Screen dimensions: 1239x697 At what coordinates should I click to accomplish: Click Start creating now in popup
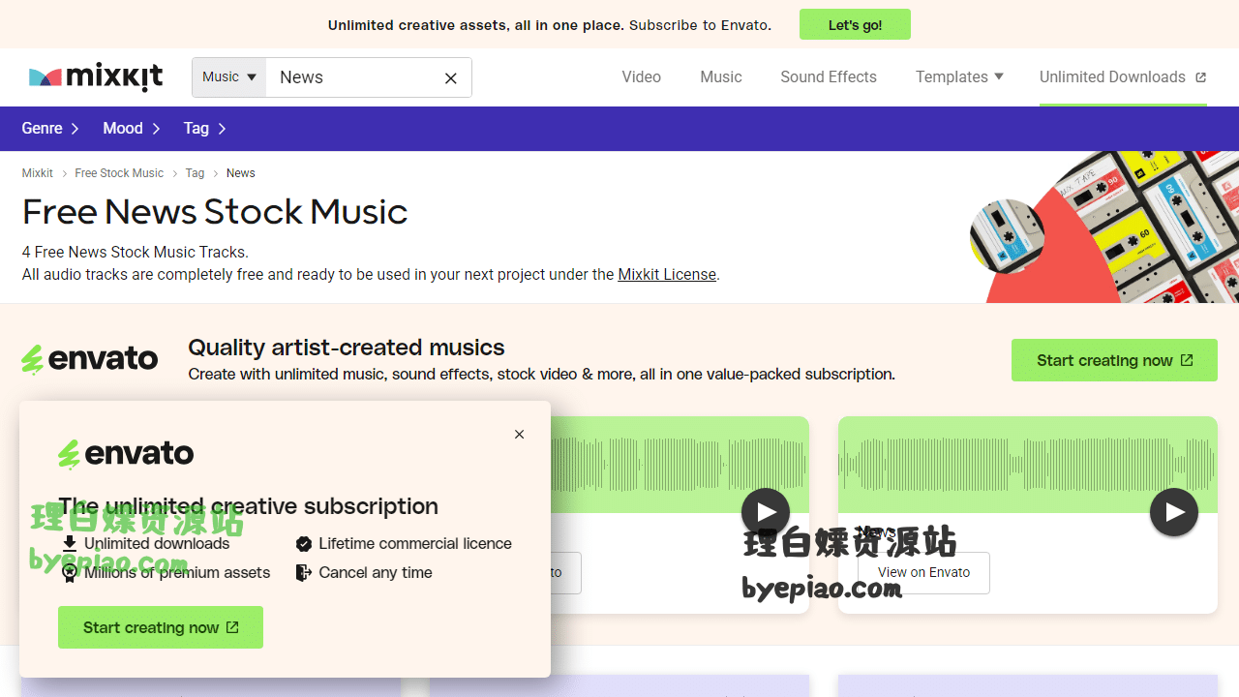coord(161,627)
